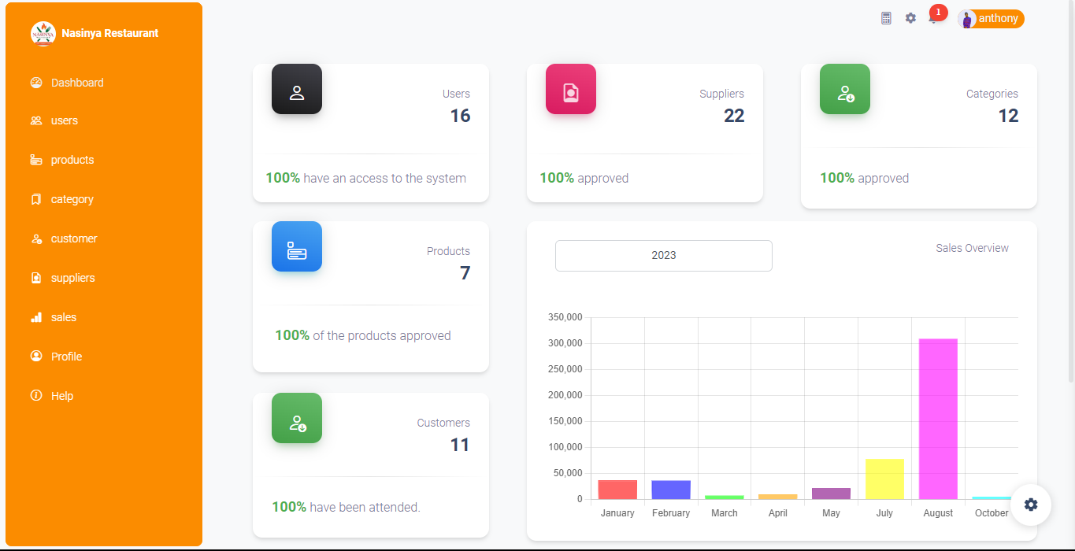
Task: Open the Profile sidebar link
Action: [x=66, y=357]
